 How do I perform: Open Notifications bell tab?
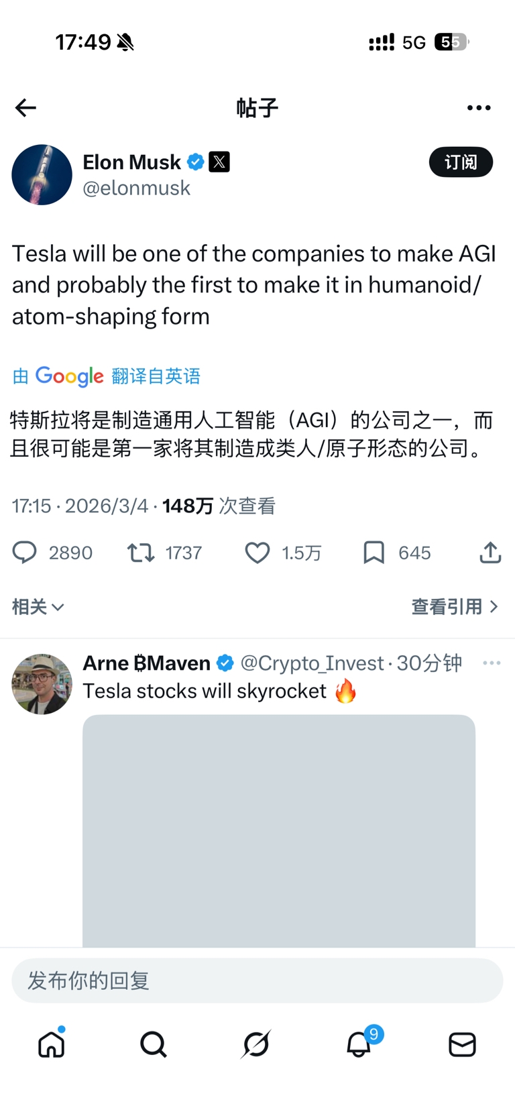click(x=359, y=1044)
